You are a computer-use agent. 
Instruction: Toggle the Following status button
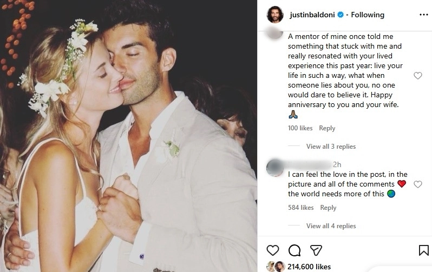368,15
